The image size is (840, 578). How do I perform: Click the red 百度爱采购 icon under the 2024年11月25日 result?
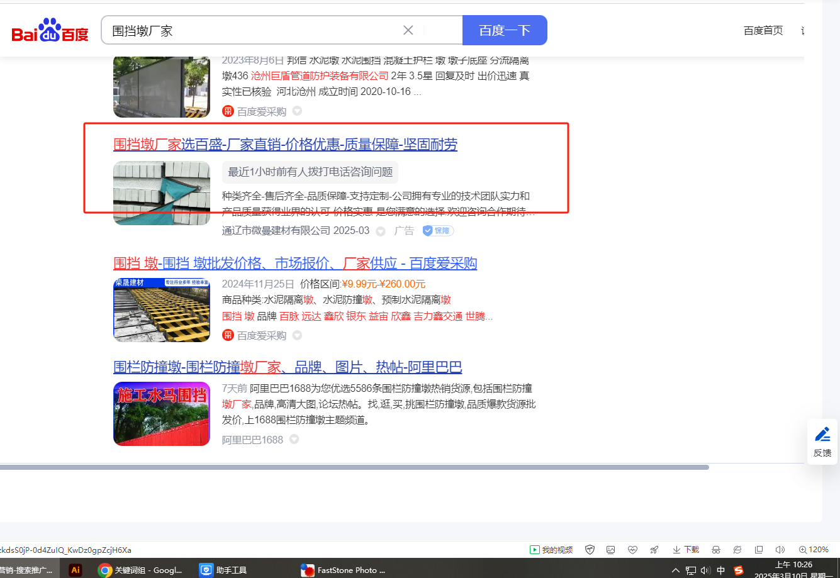pyautogui.click(x=228, y=335)
